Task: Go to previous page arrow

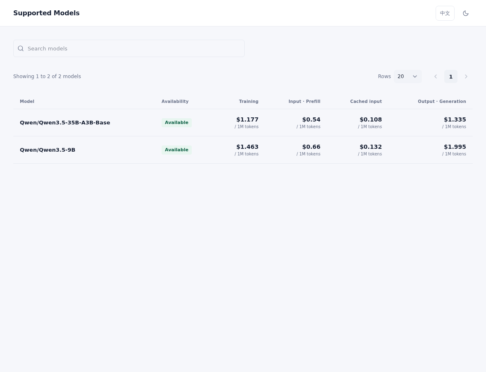Action: pyautogui.click(x=436, y=76)
